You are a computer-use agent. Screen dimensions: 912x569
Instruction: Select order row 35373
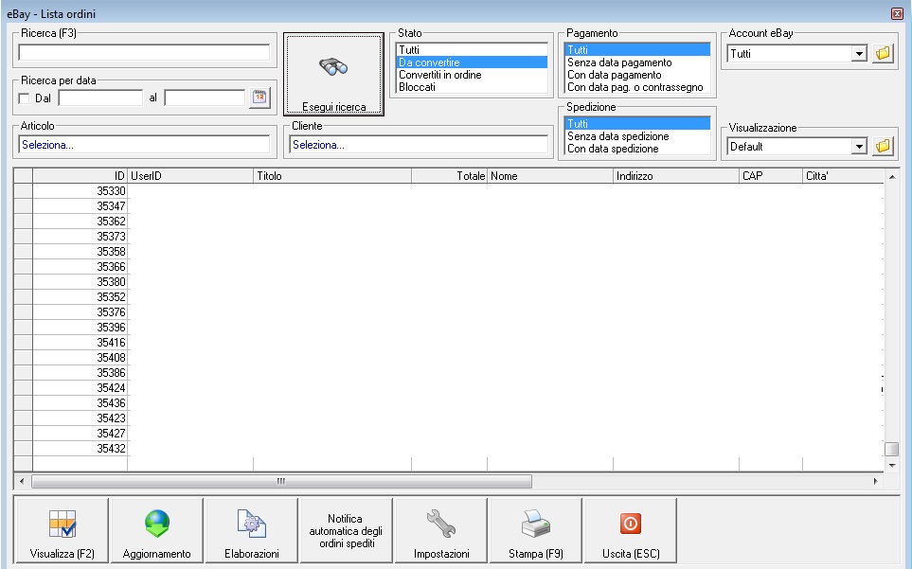point(80,236)
